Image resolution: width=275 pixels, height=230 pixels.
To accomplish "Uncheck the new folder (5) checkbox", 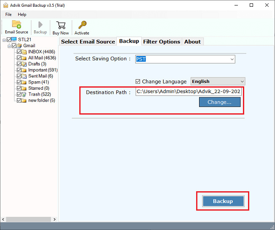I will coord(19,100).
